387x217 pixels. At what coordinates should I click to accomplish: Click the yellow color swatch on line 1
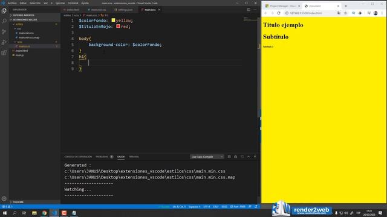click(x=113, y=20)
